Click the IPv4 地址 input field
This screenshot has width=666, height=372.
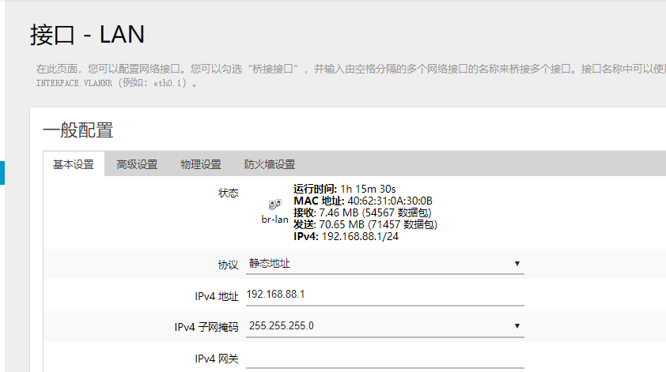385,295
